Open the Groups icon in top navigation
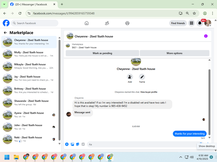Viewport: 217px width, 162px height. click(127, 23)
